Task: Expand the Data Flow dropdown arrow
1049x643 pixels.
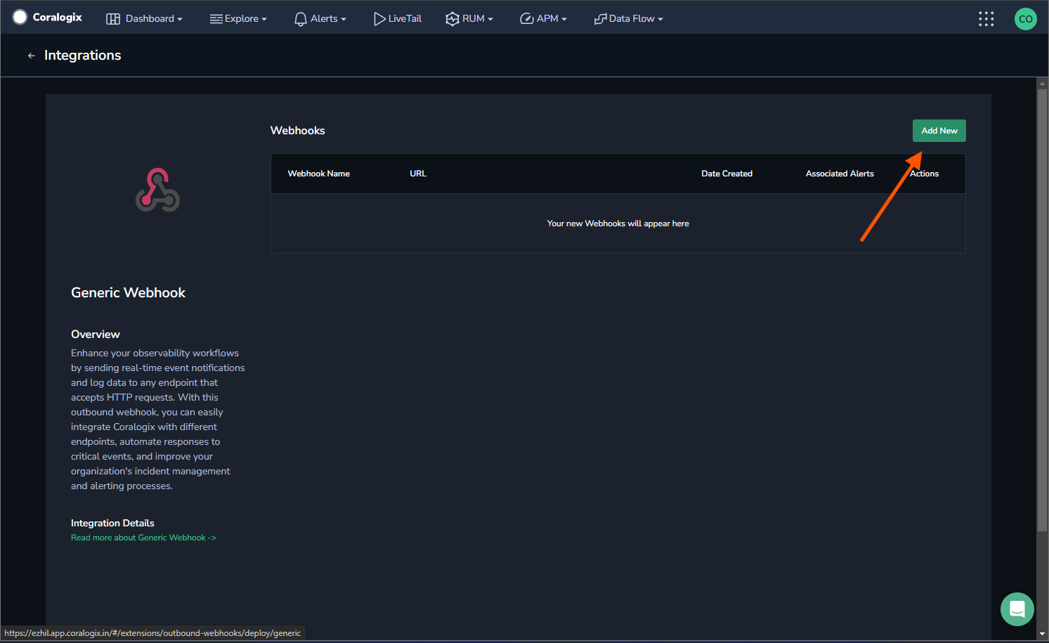Action: [x=660, y=20]
